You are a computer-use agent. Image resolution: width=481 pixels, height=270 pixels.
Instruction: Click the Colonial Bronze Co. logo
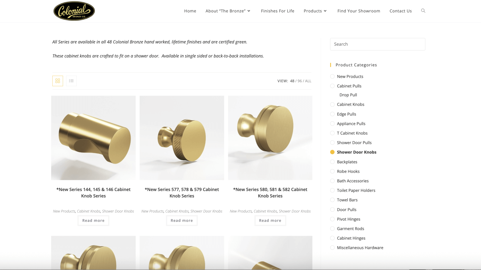[74, 11]
